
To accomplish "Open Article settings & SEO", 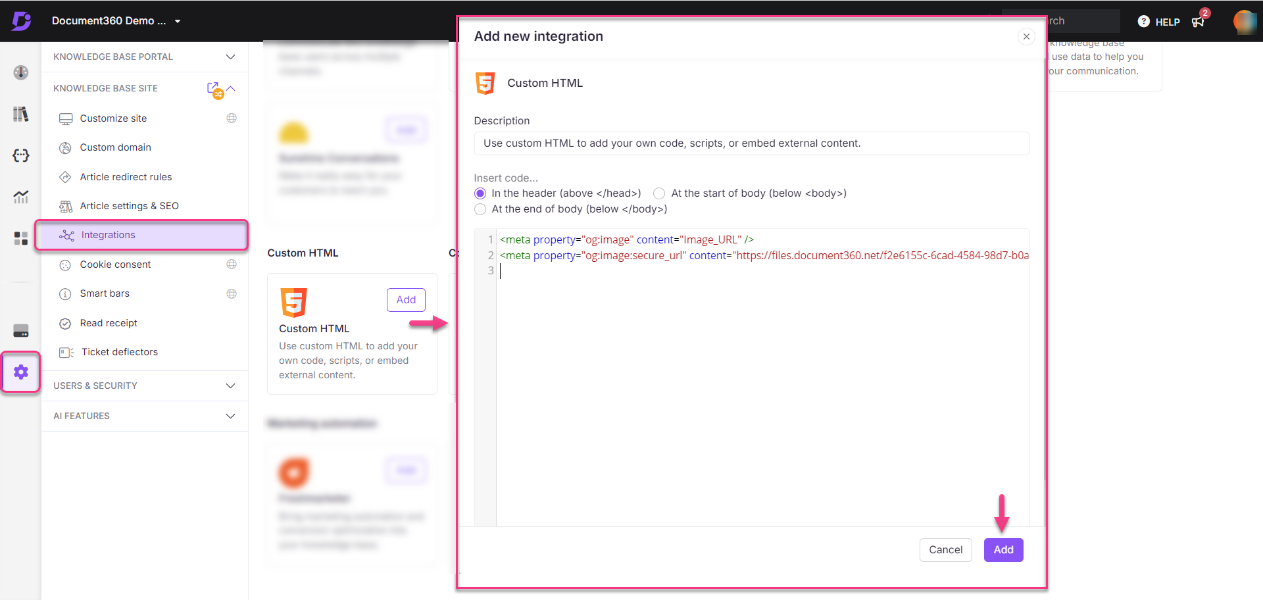I will click(129, 206).
